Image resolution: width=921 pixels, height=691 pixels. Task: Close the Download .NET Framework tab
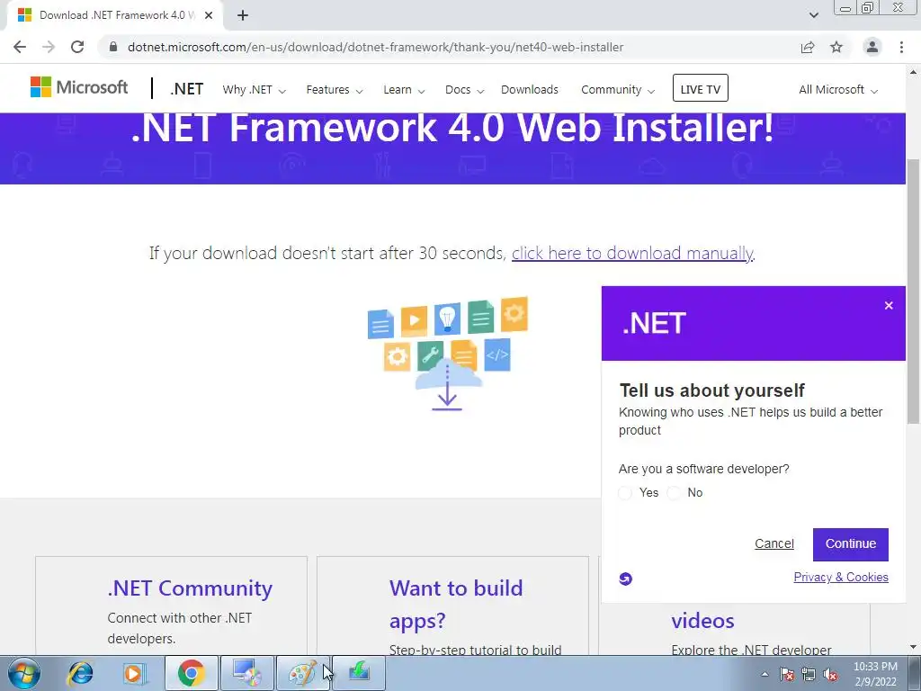[209, 15]
